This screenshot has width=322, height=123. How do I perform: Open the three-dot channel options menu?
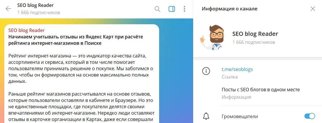[184, 9]
